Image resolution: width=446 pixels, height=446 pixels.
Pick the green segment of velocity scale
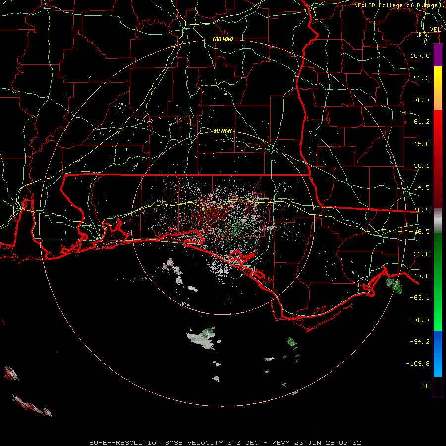pyautogui.click(x=438, y=281)
